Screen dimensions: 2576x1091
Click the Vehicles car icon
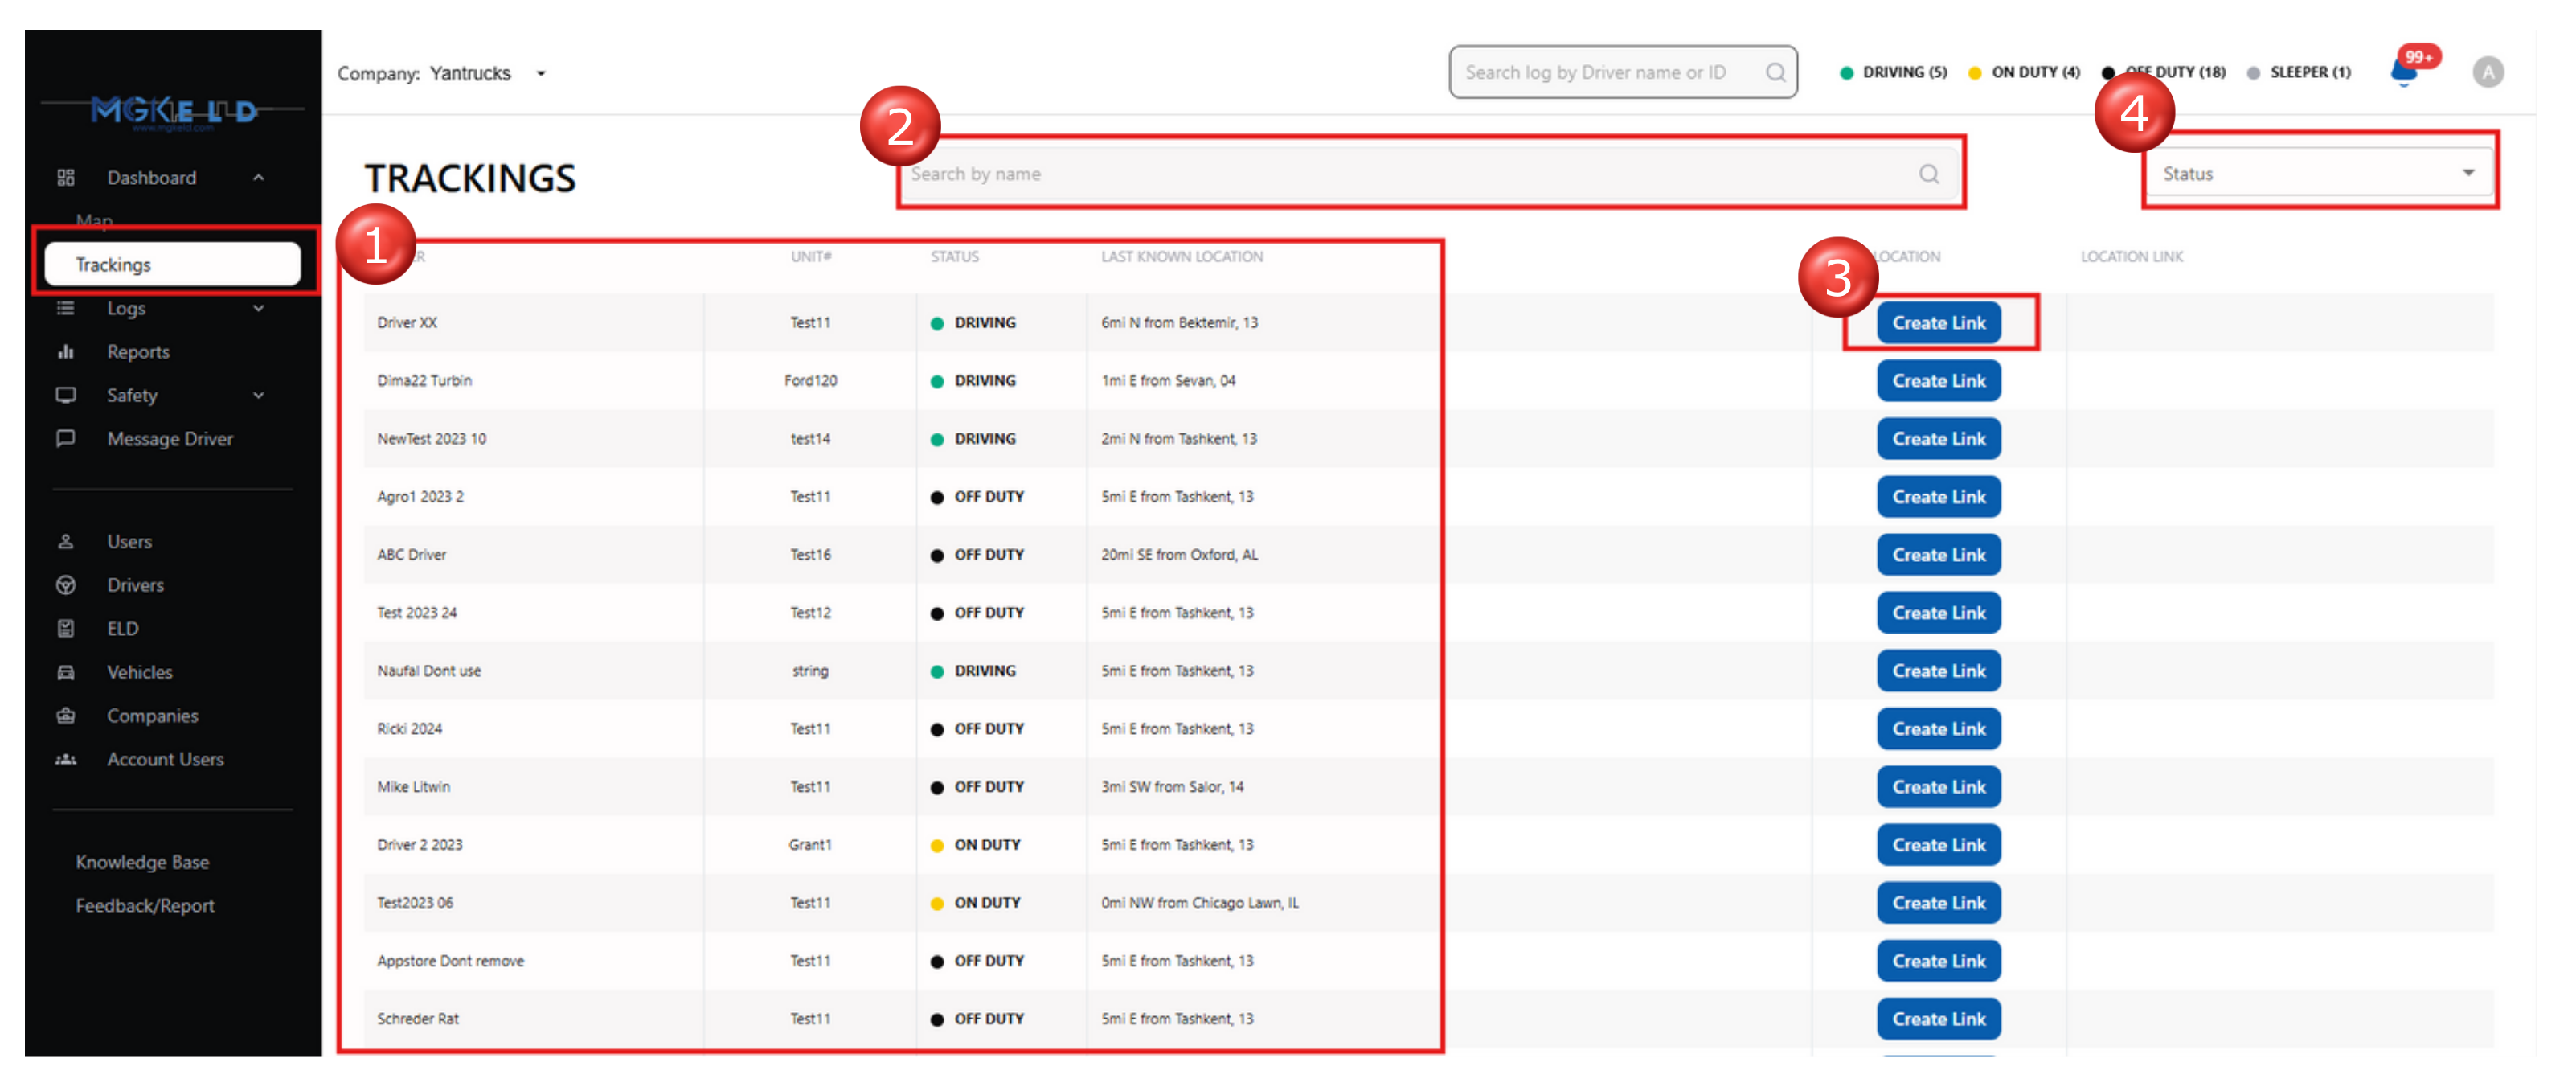point(66,672)
